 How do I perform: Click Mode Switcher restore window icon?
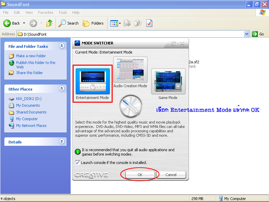click(174, 43)
